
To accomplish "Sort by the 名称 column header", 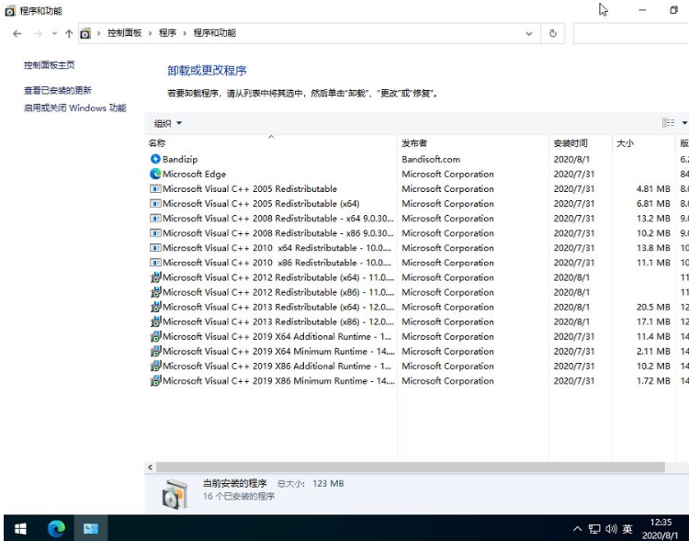I will pos(271,143).
